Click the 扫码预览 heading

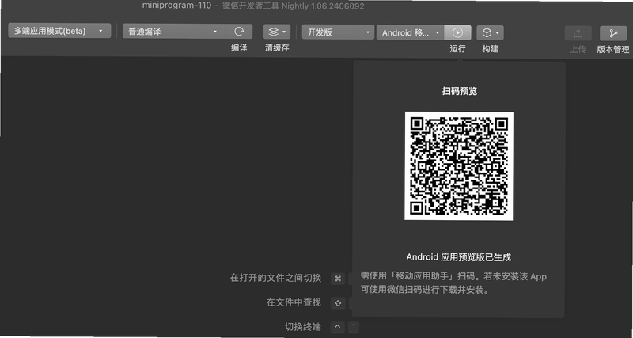pos(460,91)
